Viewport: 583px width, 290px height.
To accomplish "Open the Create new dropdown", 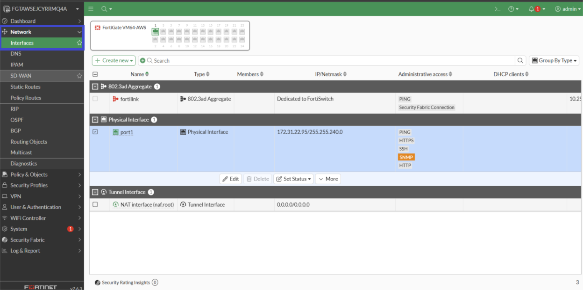I will tap(114, 60).
